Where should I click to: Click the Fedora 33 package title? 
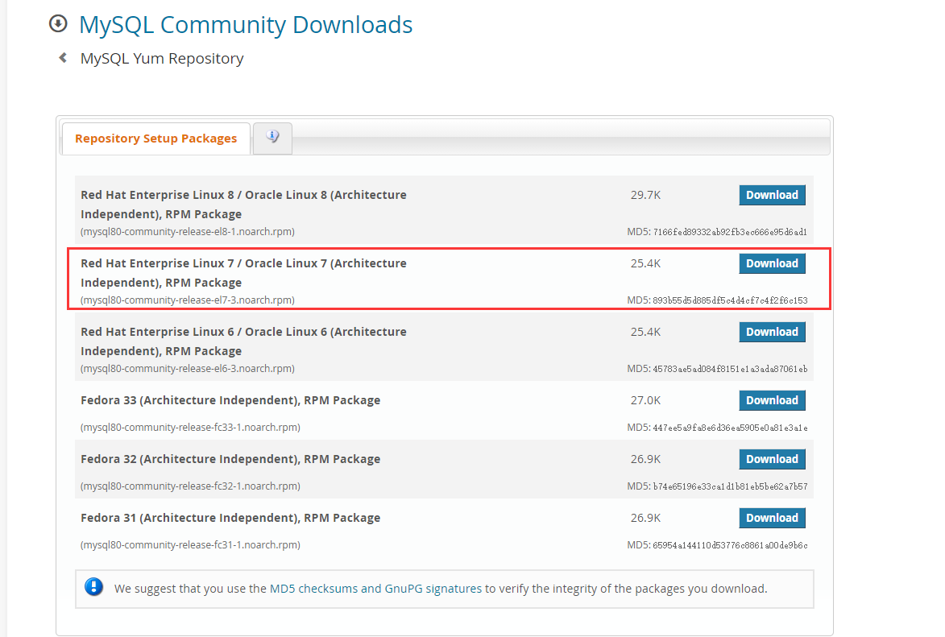coord(230,401)
